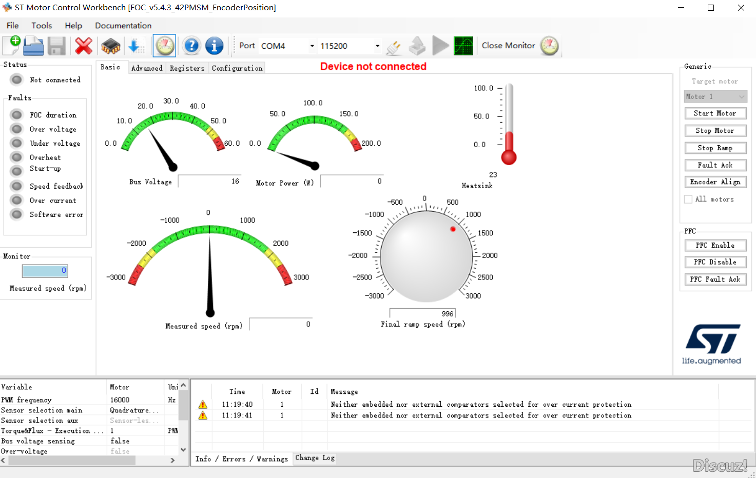Switch to the Registers tab
Viewport: 756px width, 478px height.
(187, 68)
